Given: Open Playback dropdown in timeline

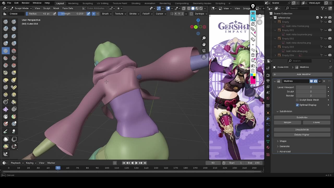Looking at the screenshot, I should point(17,163).
